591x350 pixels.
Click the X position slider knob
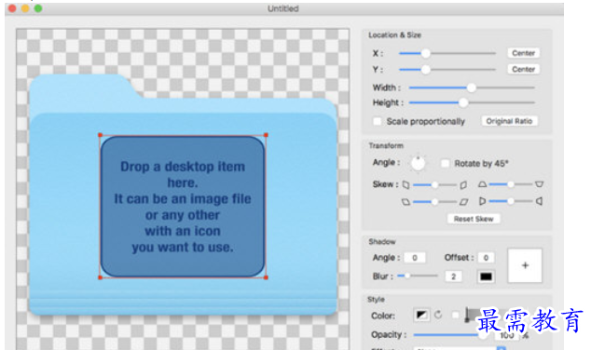pyautogui.click(x=425, y=53)
